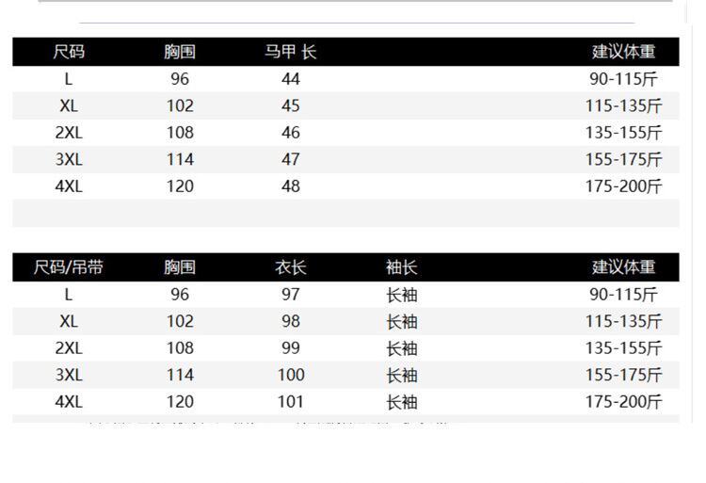The height and width of the screenshot is (483, 706).
Task: Select the garment length value 100
Action: (x=291, y=375)
